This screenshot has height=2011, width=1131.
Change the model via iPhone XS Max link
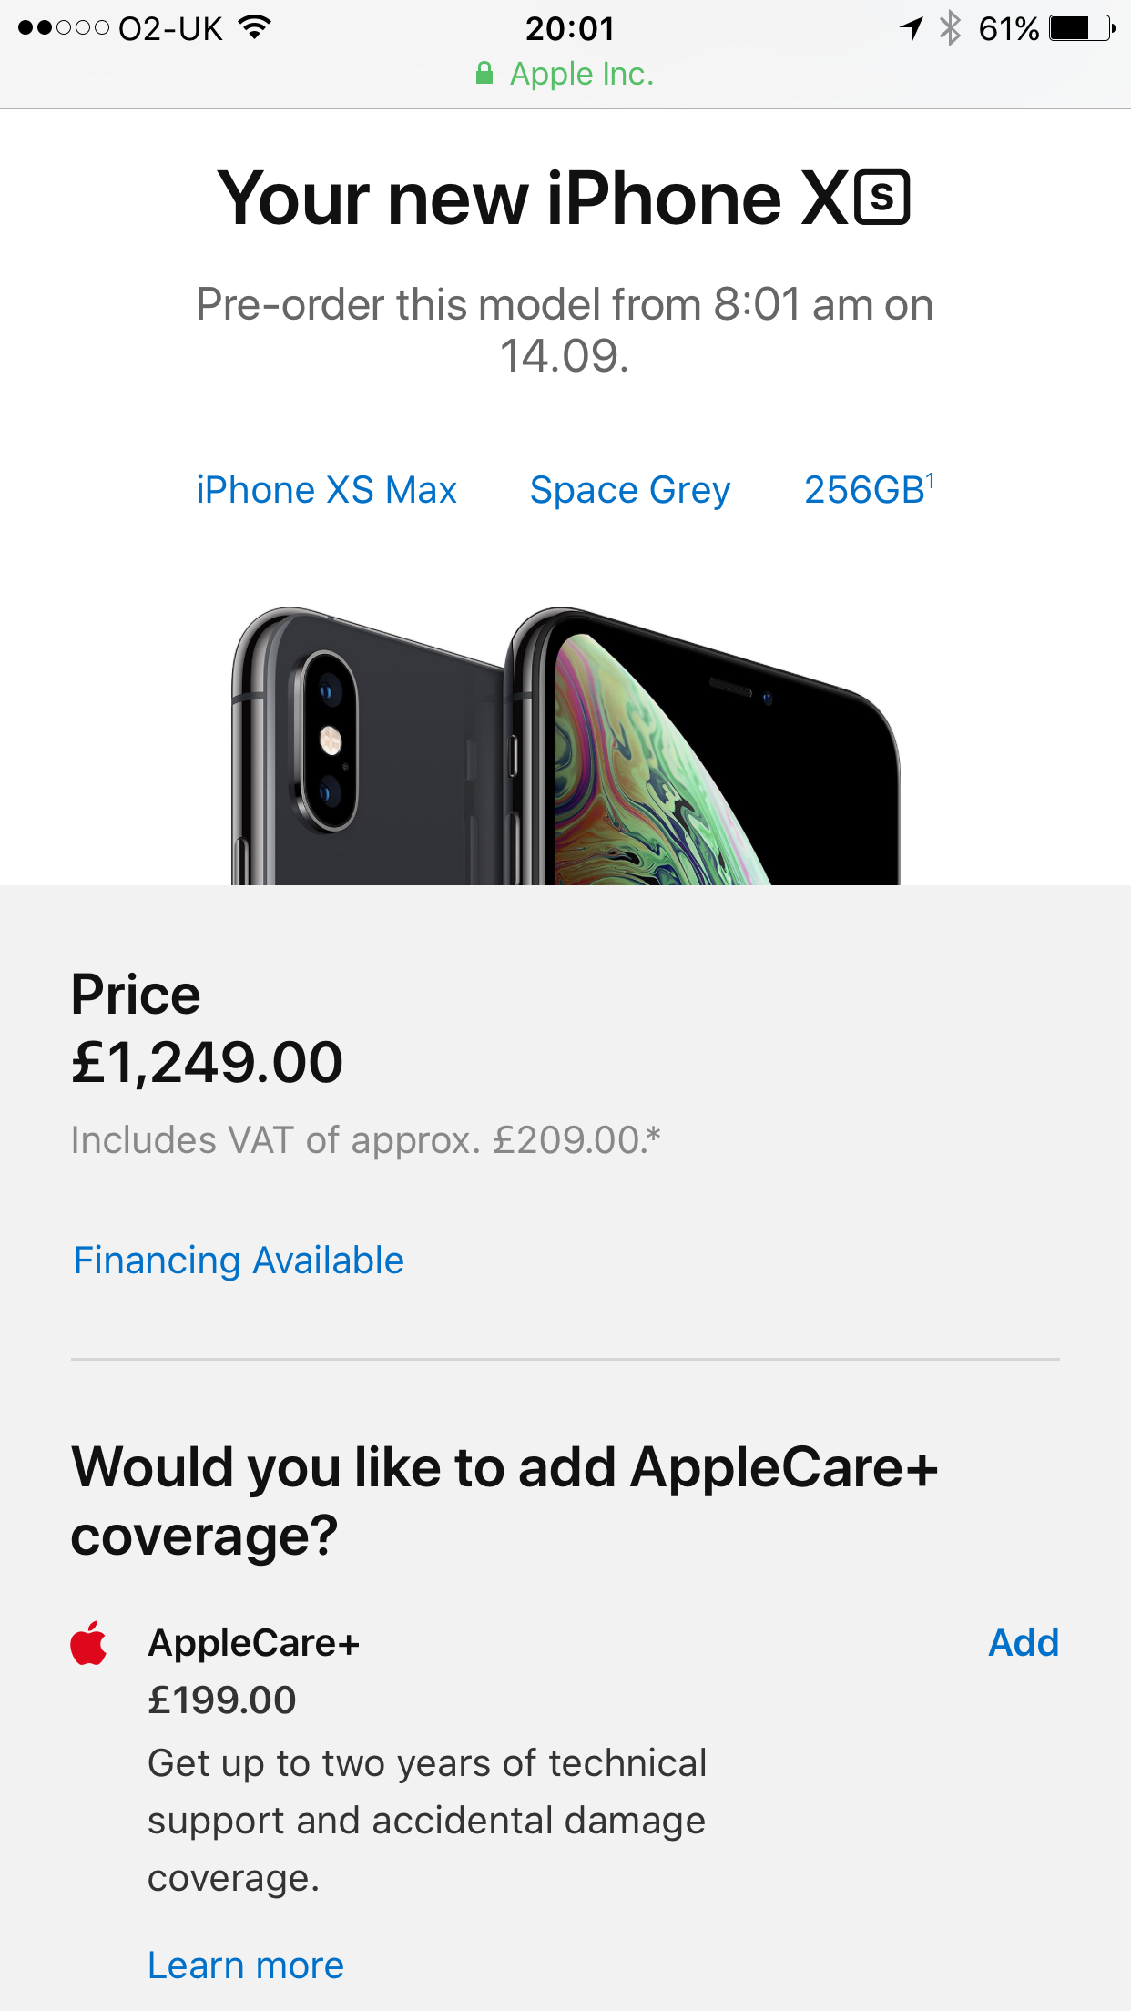[x=326, y=490]
